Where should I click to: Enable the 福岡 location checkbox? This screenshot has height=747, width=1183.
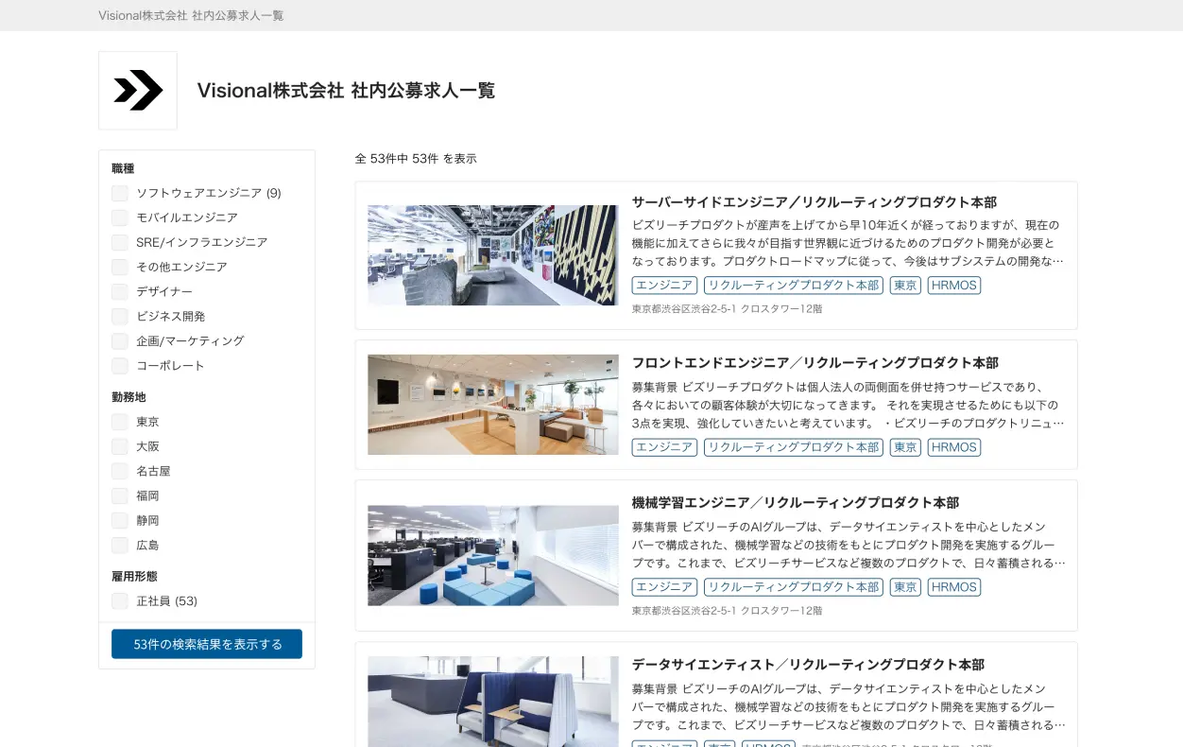click(x=120, y=495)
